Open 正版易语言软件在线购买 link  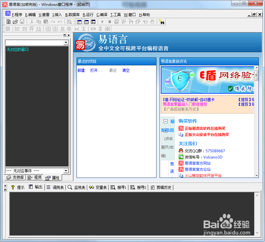205,128
